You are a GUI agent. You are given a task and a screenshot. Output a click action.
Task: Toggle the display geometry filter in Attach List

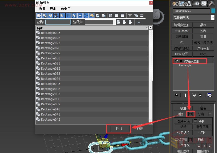pos(39,16)
